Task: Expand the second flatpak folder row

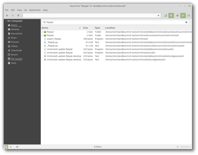Action: (42, 35)
